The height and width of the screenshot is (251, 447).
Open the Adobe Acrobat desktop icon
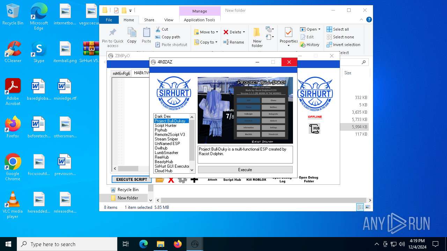[13, 92]
